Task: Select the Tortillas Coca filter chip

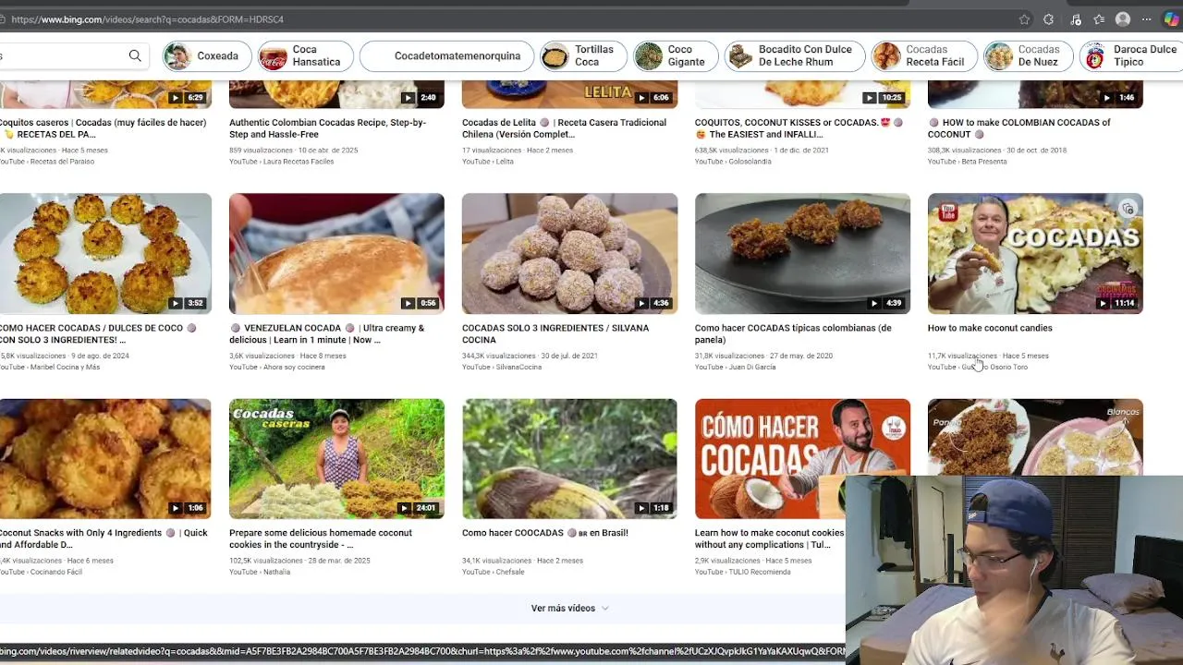Action: point(582,56)
